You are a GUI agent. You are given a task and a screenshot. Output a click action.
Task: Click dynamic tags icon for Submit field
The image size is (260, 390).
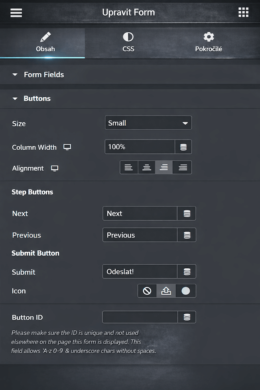point(187,272)
